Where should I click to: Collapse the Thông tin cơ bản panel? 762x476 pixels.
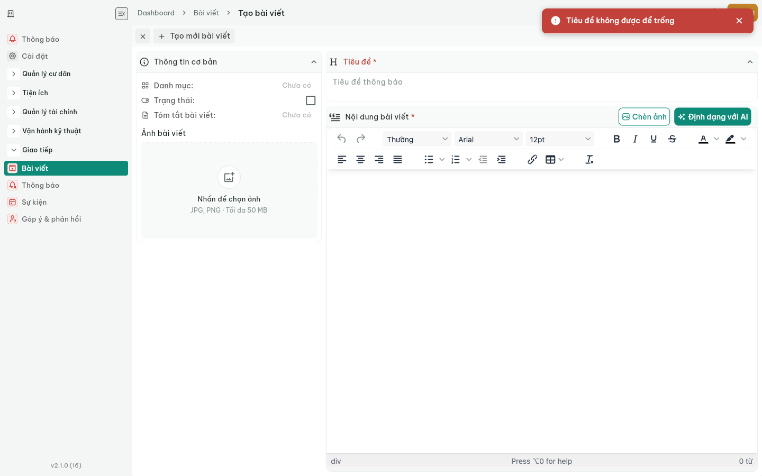[x=314, y=62]
